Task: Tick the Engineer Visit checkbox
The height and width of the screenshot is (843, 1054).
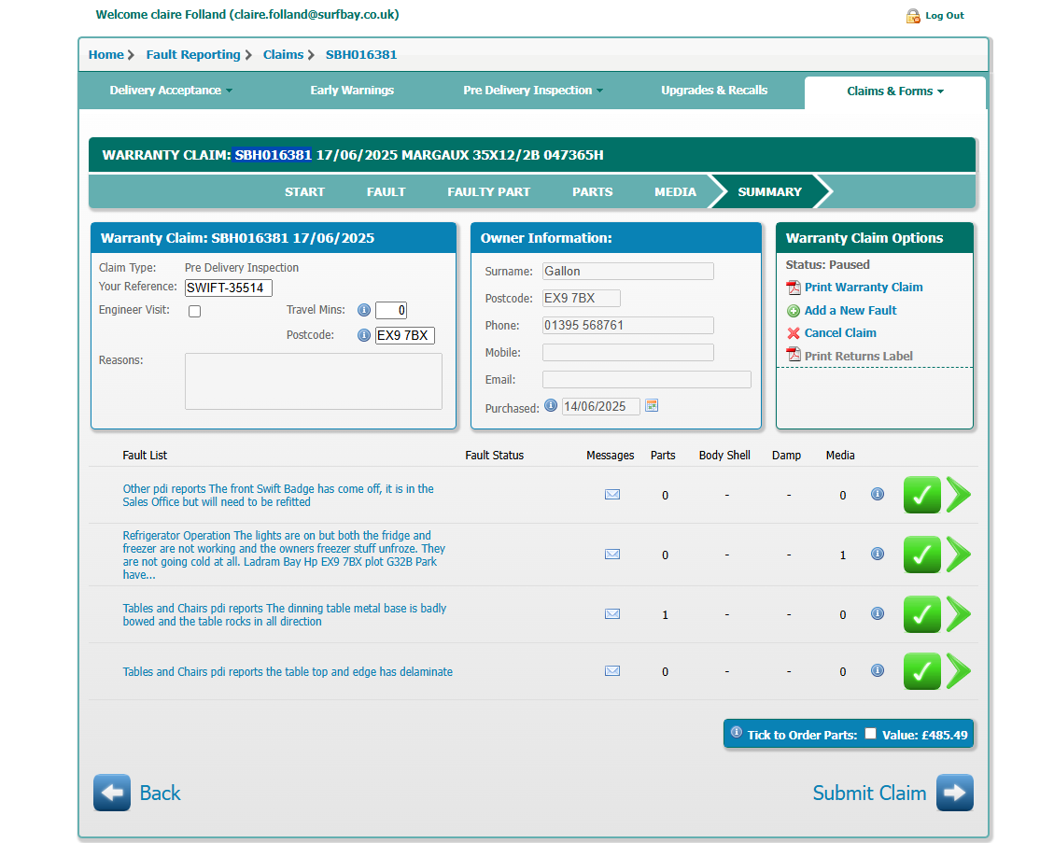Action: click(195, 312)
